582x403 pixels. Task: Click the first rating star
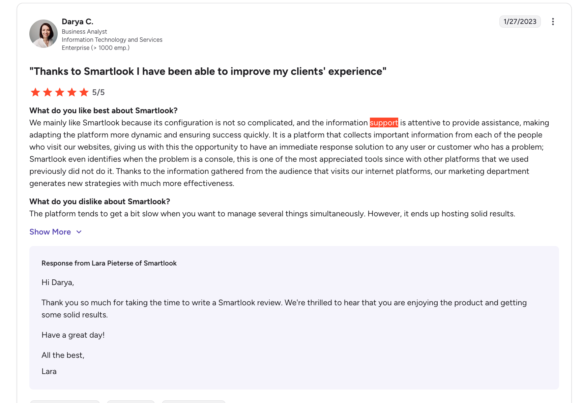click(35, 92)
